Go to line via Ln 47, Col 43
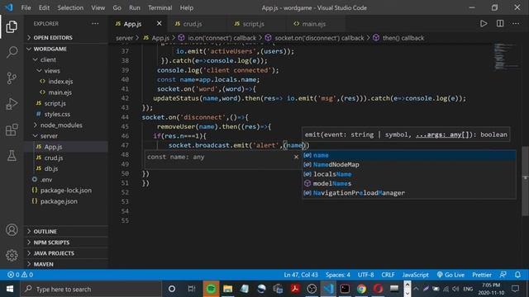529x297 pixels. click(301, 275)
